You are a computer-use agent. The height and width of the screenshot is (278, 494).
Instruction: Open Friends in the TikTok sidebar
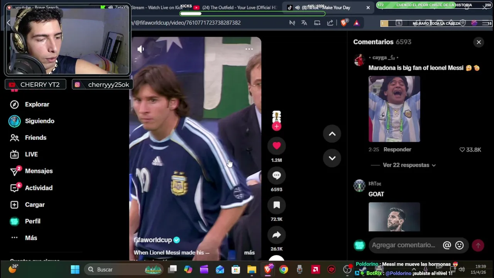pyautogui.click(x=36, y=137)
